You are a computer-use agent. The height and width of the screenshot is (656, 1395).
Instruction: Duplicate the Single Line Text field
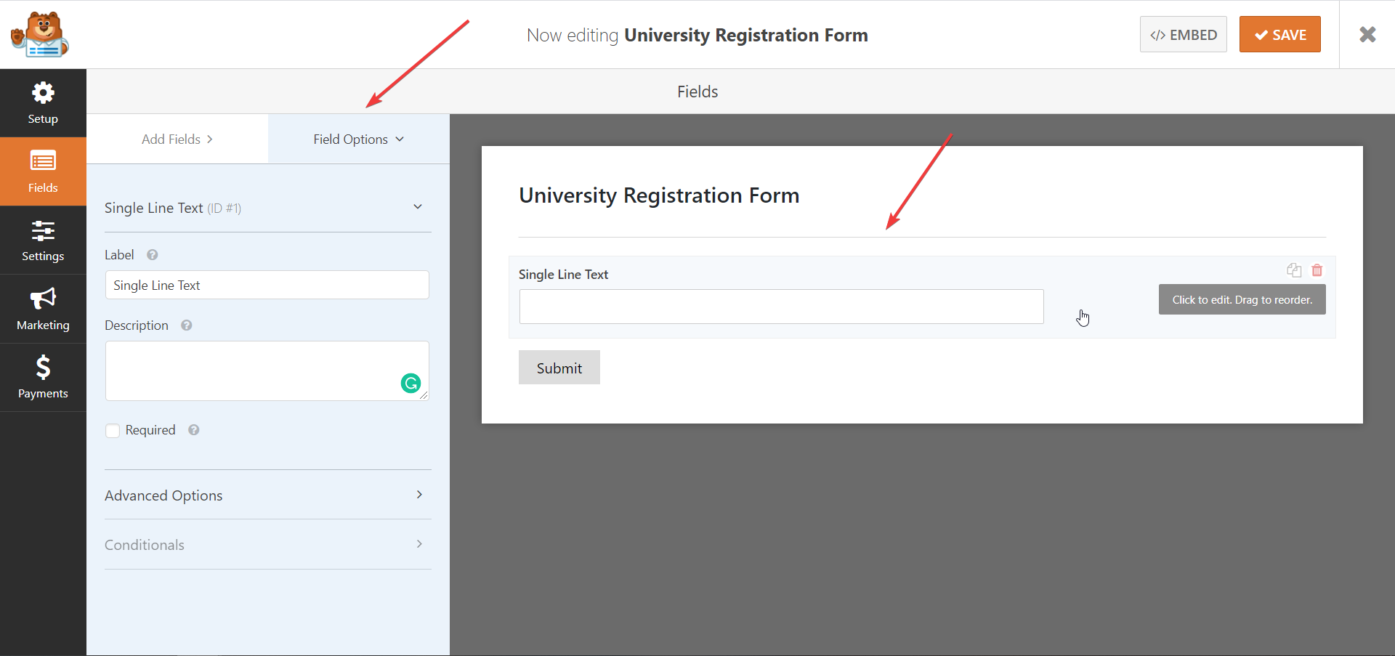[x=1294, y=270]
